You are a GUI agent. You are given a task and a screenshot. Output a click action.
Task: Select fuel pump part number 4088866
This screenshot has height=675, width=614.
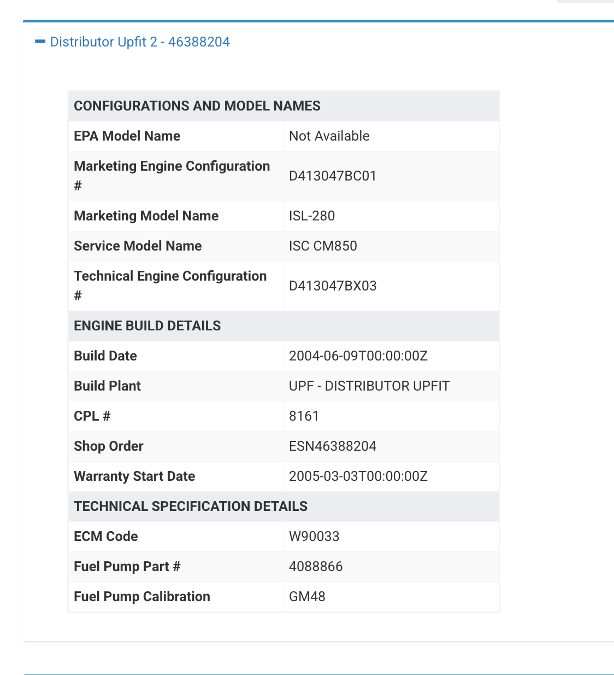pyautogui.click(x=316, y=567)
